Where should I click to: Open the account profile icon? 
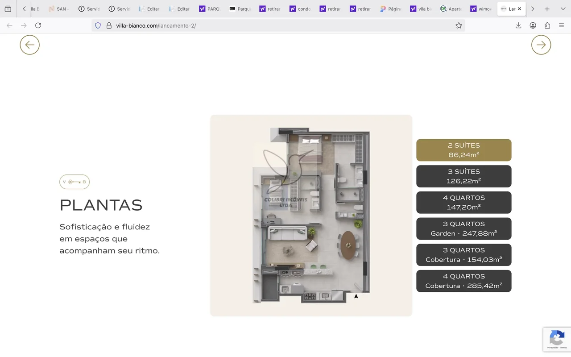[533, 25]
